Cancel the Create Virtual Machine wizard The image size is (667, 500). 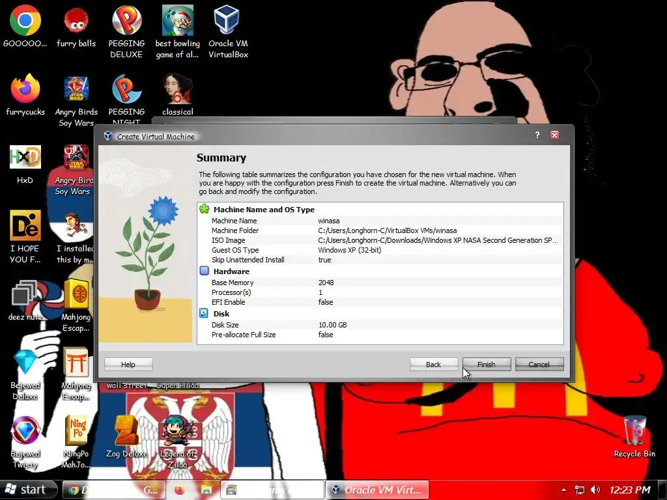pos(539,365)
